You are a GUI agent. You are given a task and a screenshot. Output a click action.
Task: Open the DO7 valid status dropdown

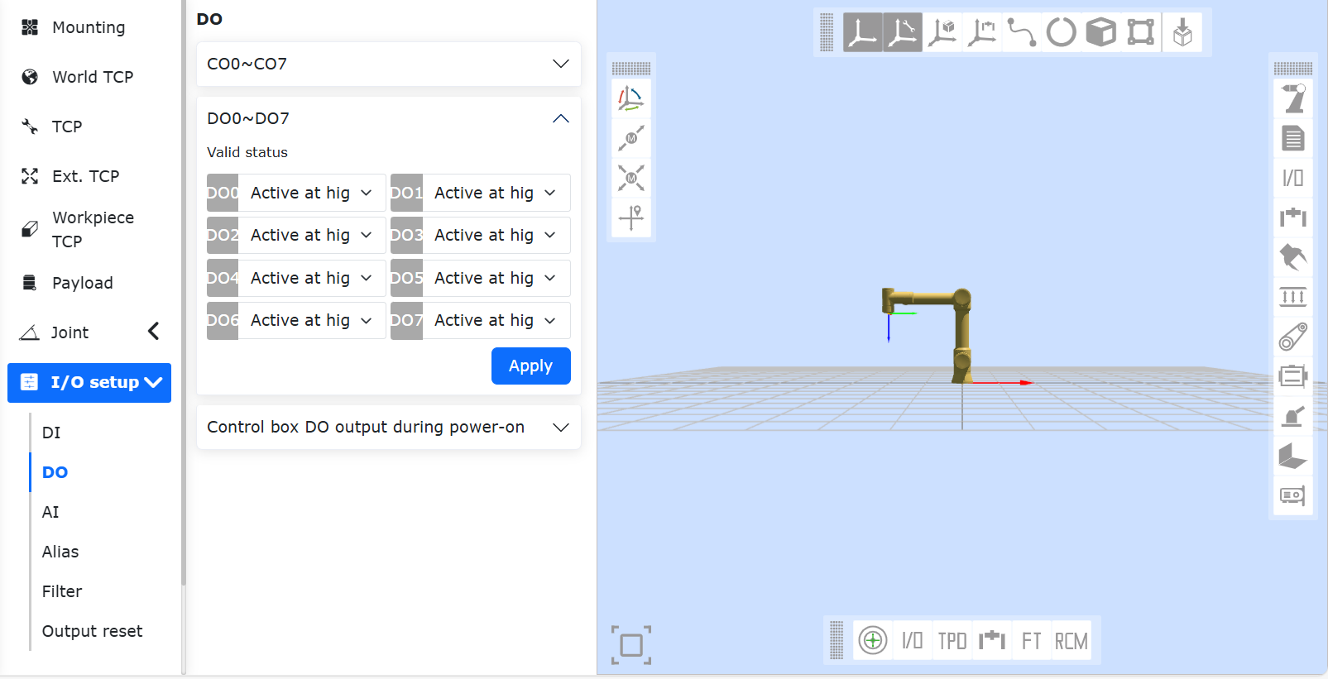pyautogui.click(x=496, y=320)
